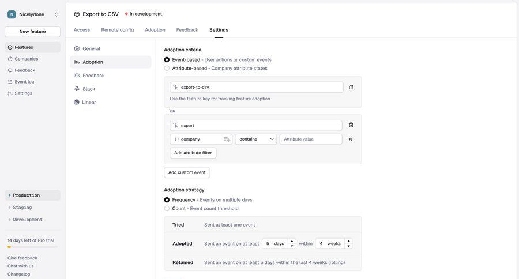Decrease the weeks stepper value
Screen dimensions: 519x279
(348, 246)
